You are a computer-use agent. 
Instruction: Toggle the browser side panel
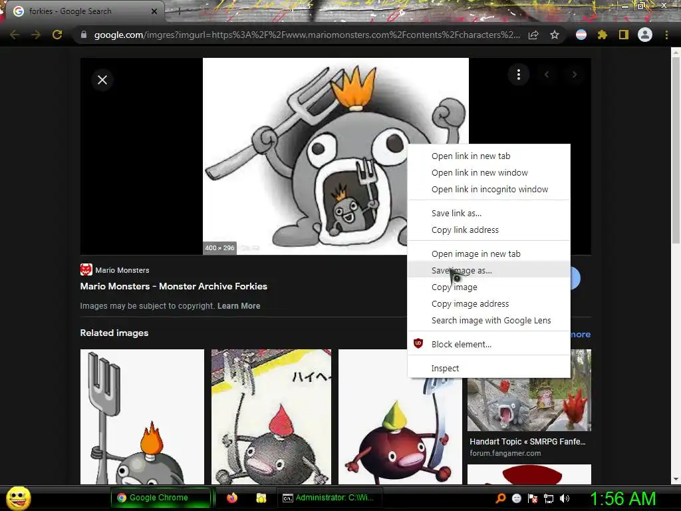[624, 35]
